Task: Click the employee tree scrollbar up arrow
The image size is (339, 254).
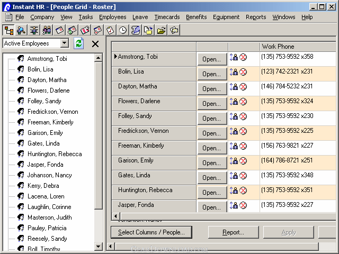Action: click(99, 58)
